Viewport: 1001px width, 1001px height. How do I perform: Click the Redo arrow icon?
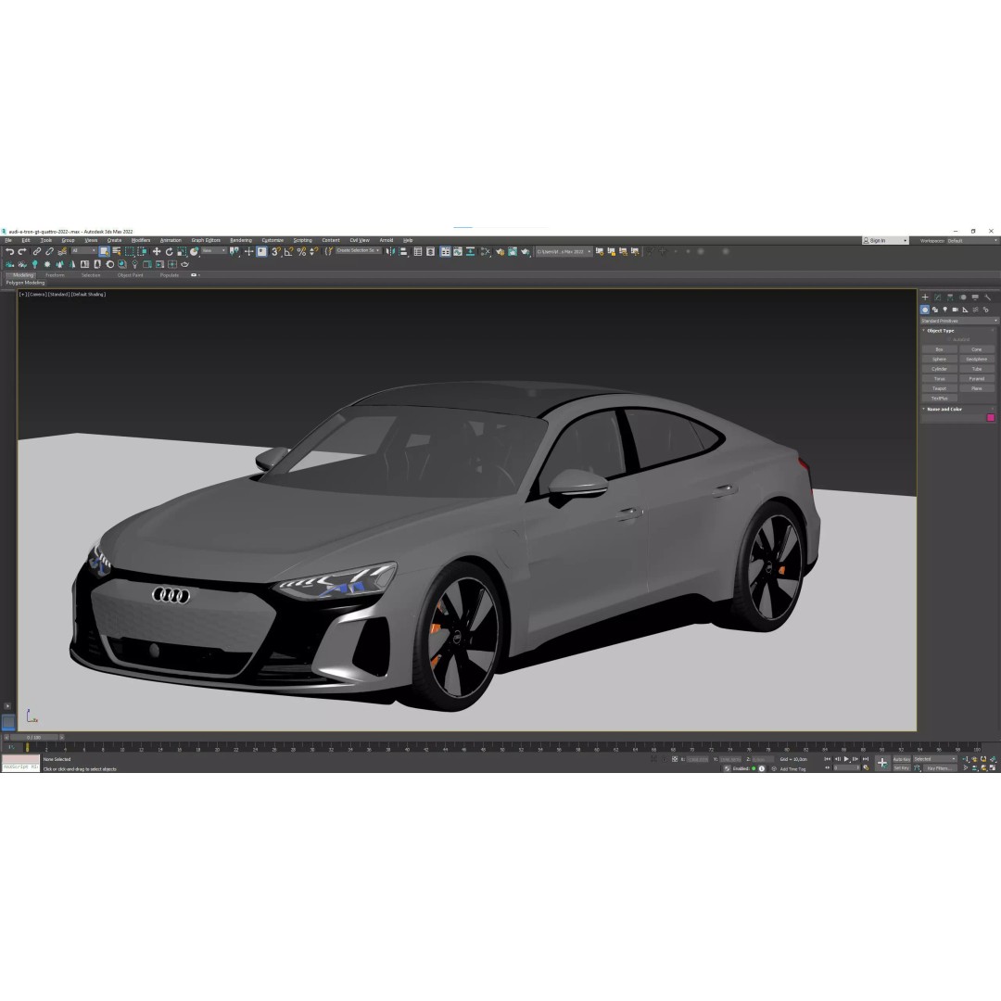pos(22,251)
